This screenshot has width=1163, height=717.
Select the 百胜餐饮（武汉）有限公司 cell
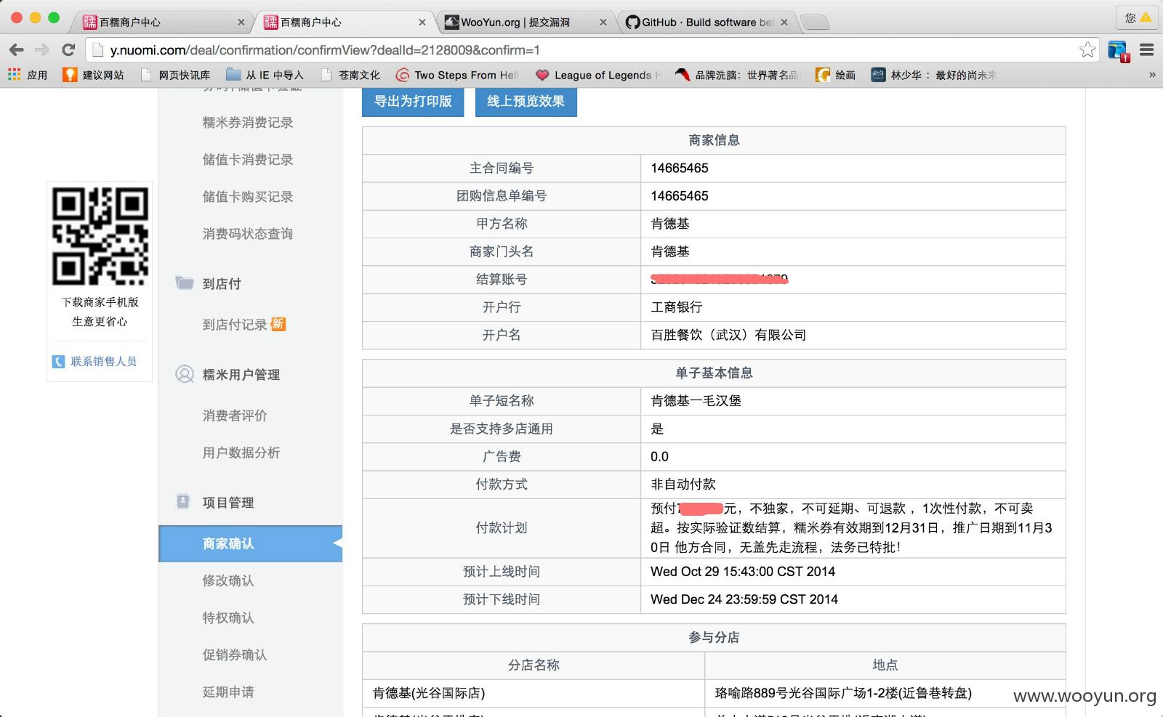click(x=853, y=335)
